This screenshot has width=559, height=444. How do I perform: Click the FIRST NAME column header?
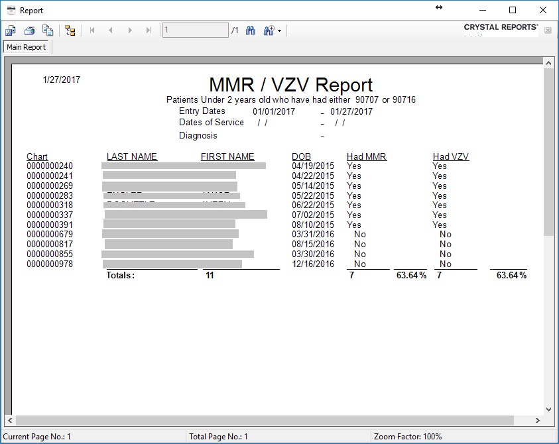(227, 157)
